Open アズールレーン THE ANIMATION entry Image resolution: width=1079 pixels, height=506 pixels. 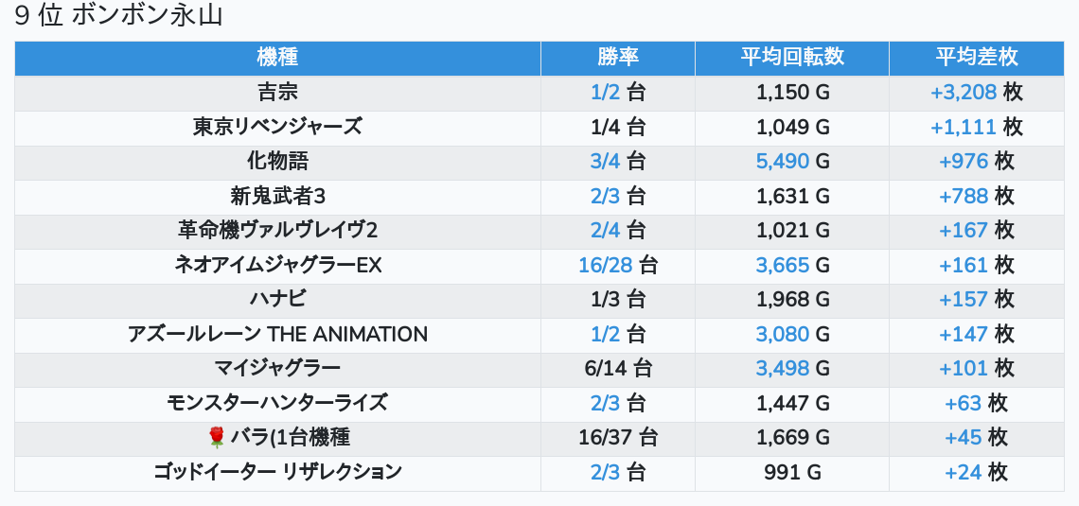(x=277, y=334)
